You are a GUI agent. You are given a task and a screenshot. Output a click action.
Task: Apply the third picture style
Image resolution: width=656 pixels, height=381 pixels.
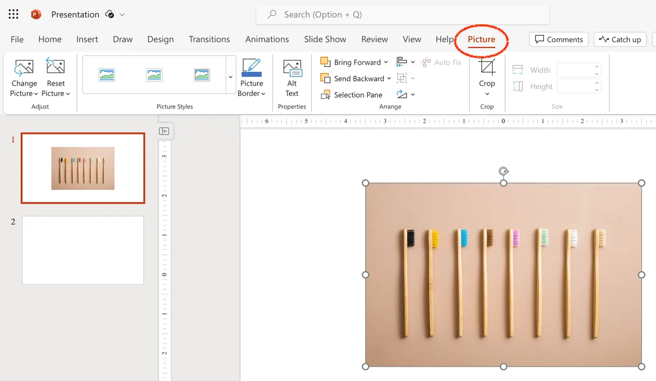click(x=202, y=75)
